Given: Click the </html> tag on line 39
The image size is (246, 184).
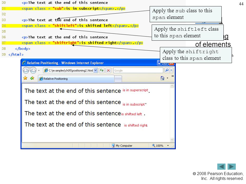Looking at the screenshot, I should tap(16, 54).
